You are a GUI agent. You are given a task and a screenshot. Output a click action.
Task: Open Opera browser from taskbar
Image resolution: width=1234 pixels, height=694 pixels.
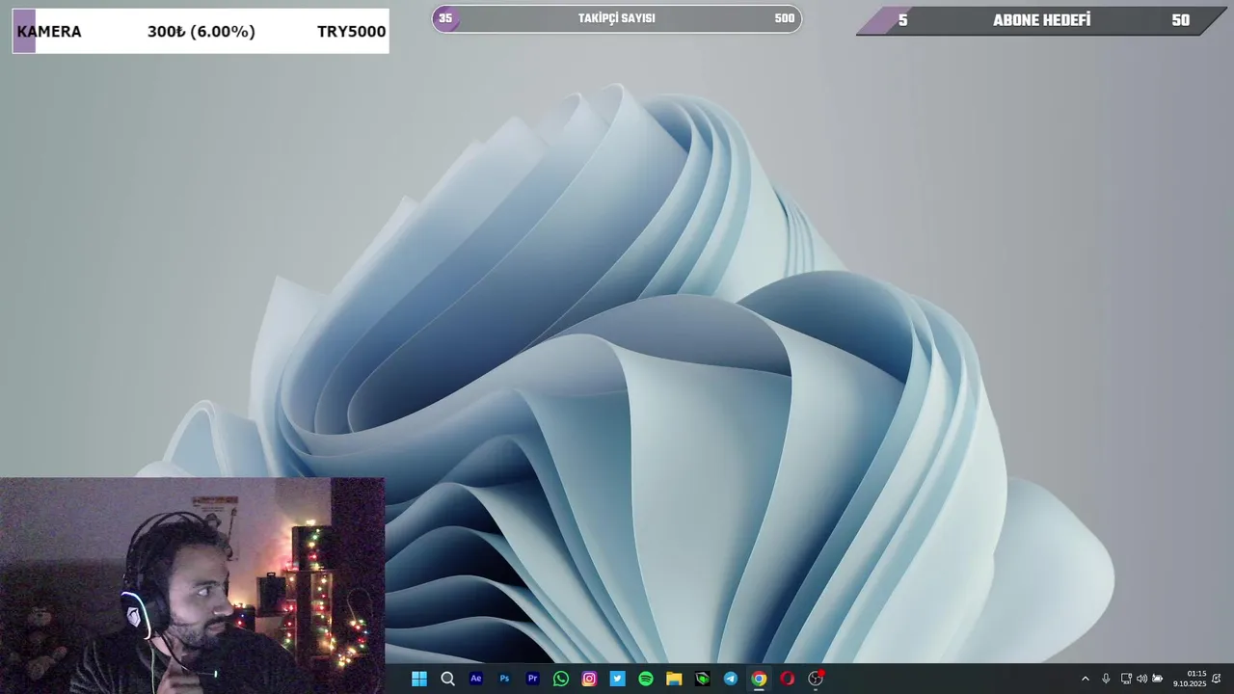tap(788, 679)
